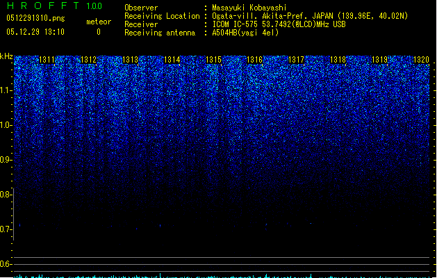
Task: Click the date stamp 05.12.29 13:10
Action: pyautogui.click(x=35, y=32)
